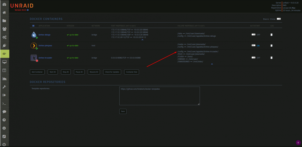Viewport: 302px width, 147px height.
Task: Open Shares via the folder icon
Action: tap(4, 21)
